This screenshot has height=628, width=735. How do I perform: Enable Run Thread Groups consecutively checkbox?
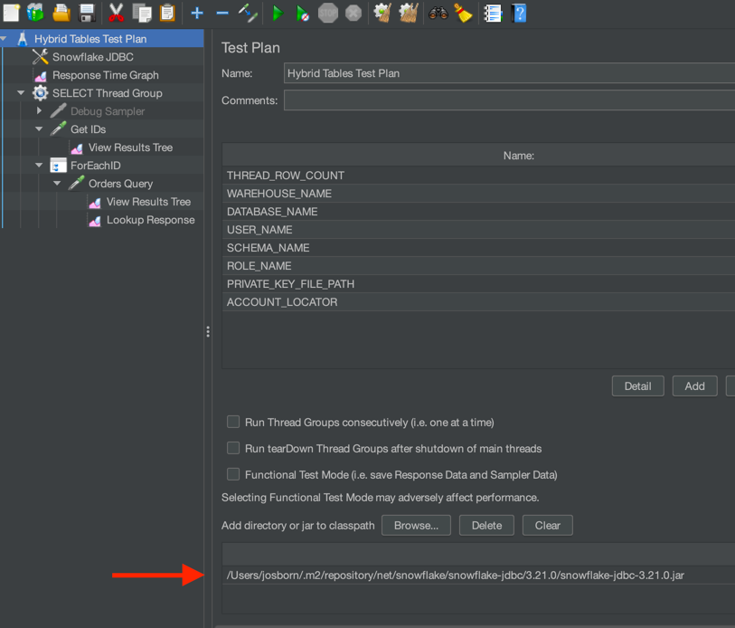[x=233, y=422]
